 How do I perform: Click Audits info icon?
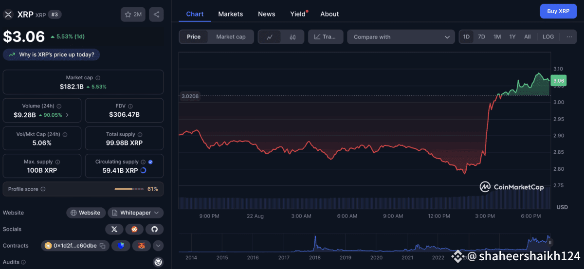point(23,262)
